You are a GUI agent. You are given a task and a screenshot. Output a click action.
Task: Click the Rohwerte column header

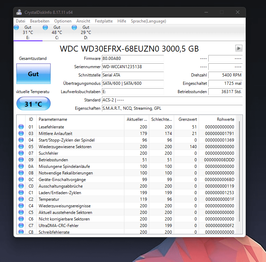click(x=218, y=119)
